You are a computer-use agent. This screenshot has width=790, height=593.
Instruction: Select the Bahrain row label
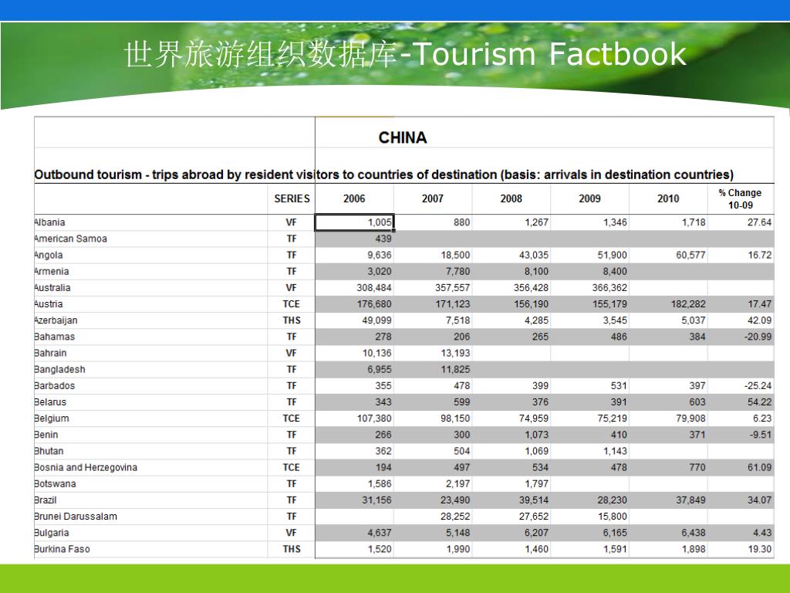pos(50,353)
